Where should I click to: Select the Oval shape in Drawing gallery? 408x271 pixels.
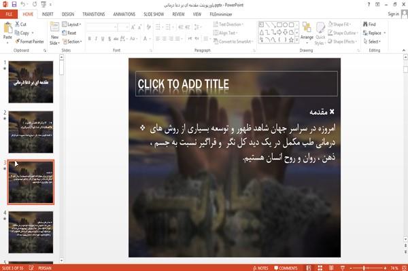(x=285, y=24)
